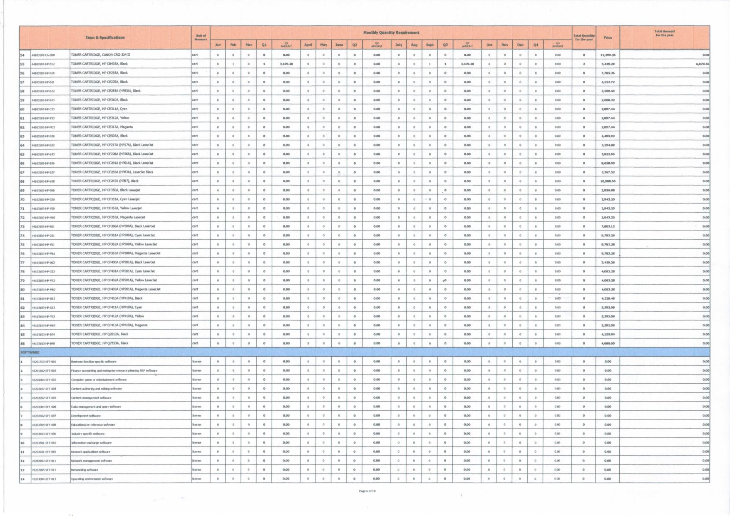The image size is (730, 516).
Task: Click the Feb quantity "1" in row 55
Action: click(x=233, y=64)
